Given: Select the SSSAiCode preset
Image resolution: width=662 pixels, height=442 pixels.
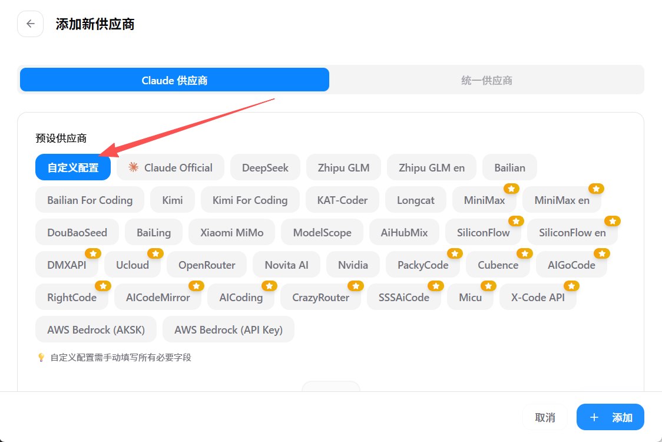Looking at the screenshot, I should click(404, 298).
